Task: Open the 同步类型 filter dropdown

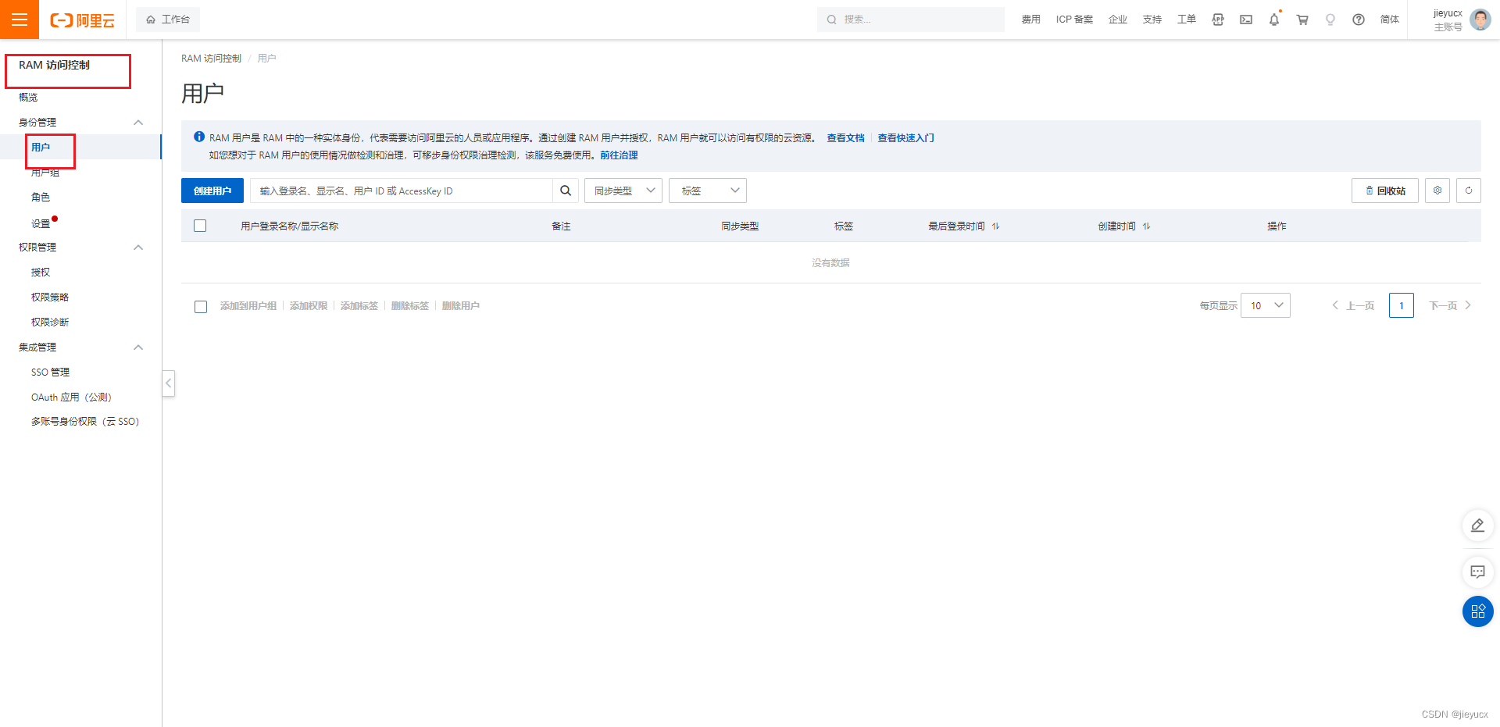Action: pyautogui.click(x=623, y=191)
